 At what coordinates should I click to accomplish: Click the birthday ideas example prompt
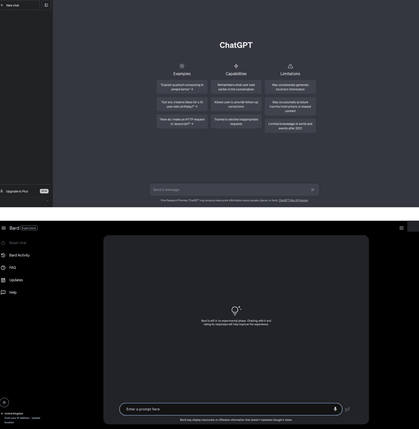182,104
